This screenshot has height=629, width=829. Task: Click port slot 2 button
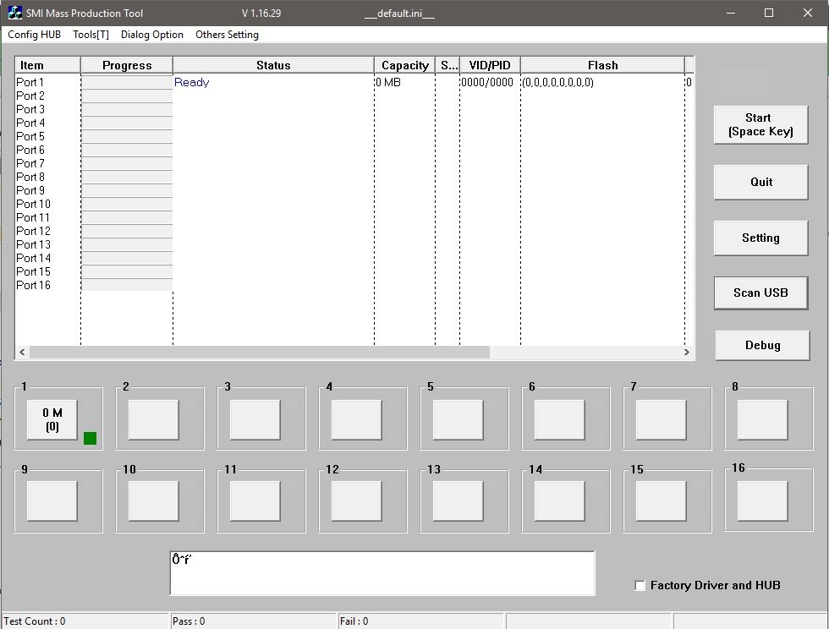[153, 419]
